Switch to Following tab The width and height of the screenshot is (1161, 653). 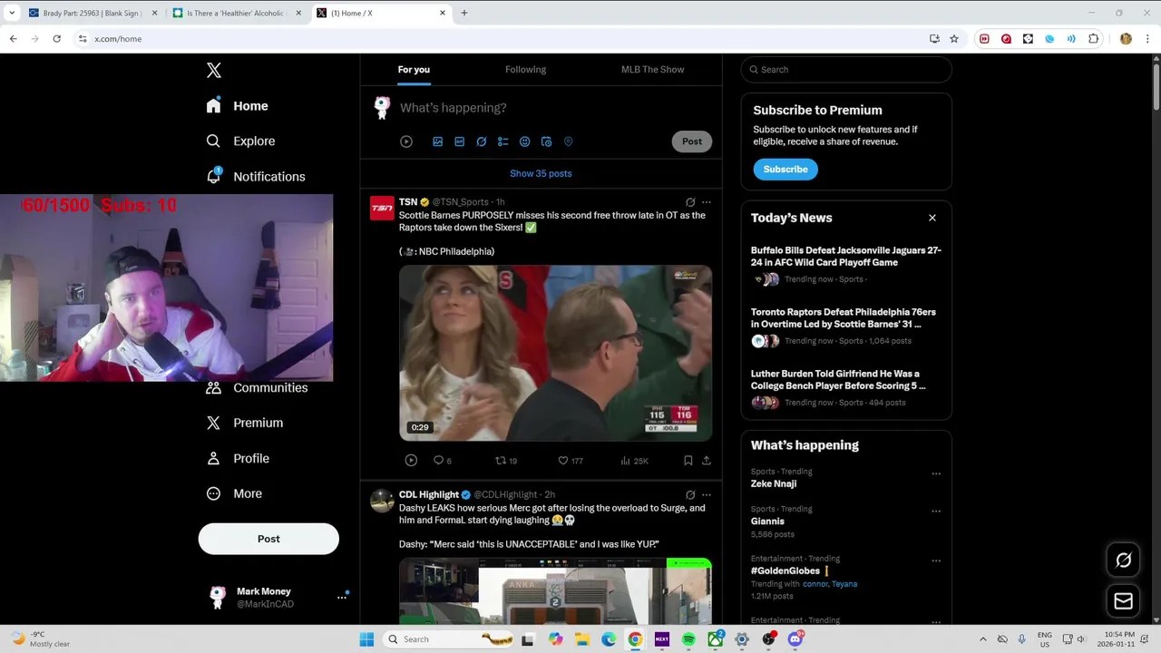coord(525,70)
